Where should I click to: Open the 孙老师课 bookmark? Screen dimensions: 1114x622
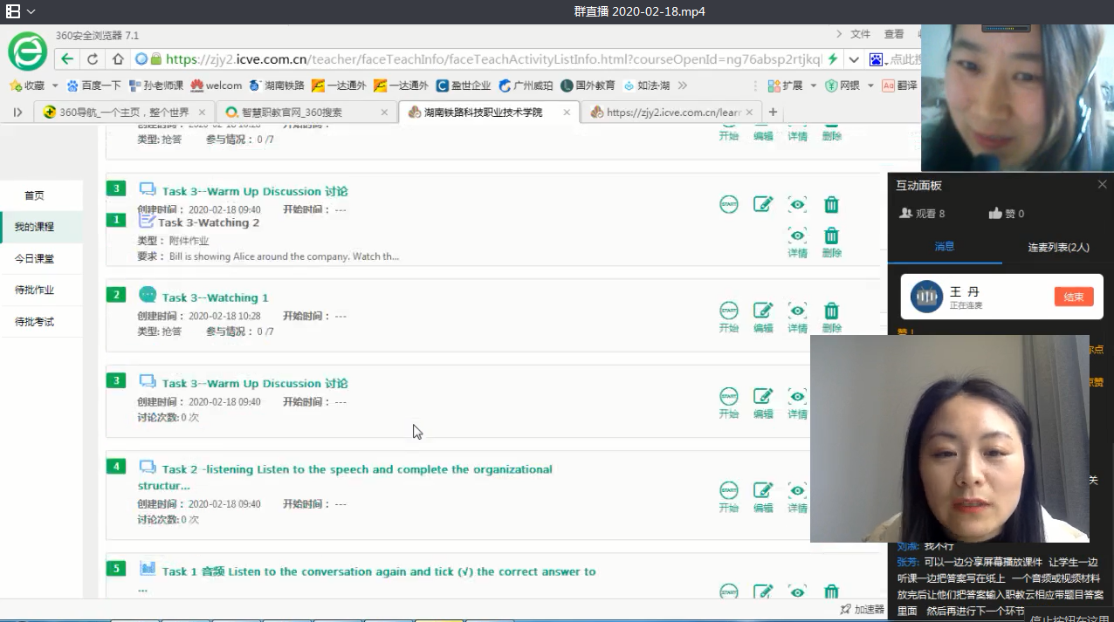pos(156,85)
